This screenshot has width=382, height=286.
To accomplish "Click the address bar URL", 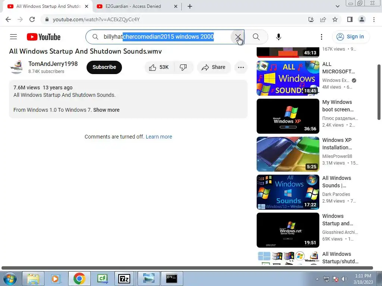I will coord(96,19).
